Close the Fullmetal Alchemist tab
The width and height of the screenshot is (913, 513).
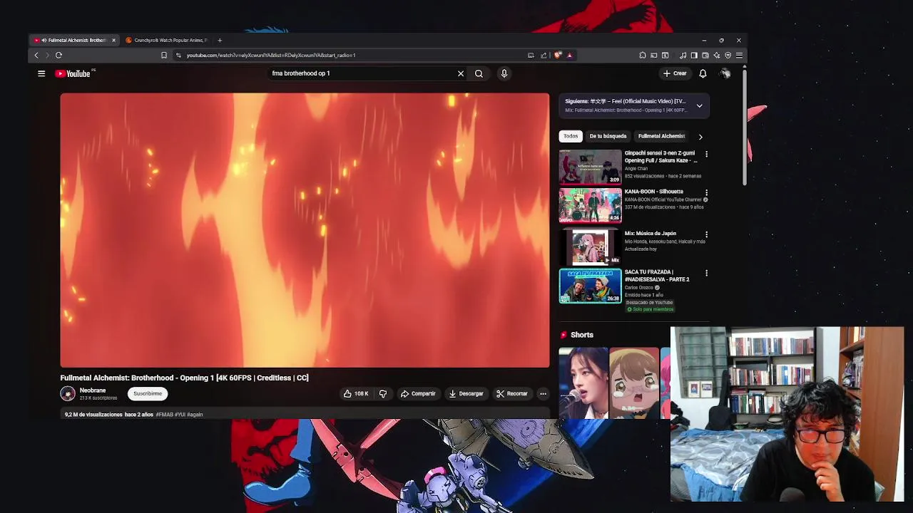[113, 40]
